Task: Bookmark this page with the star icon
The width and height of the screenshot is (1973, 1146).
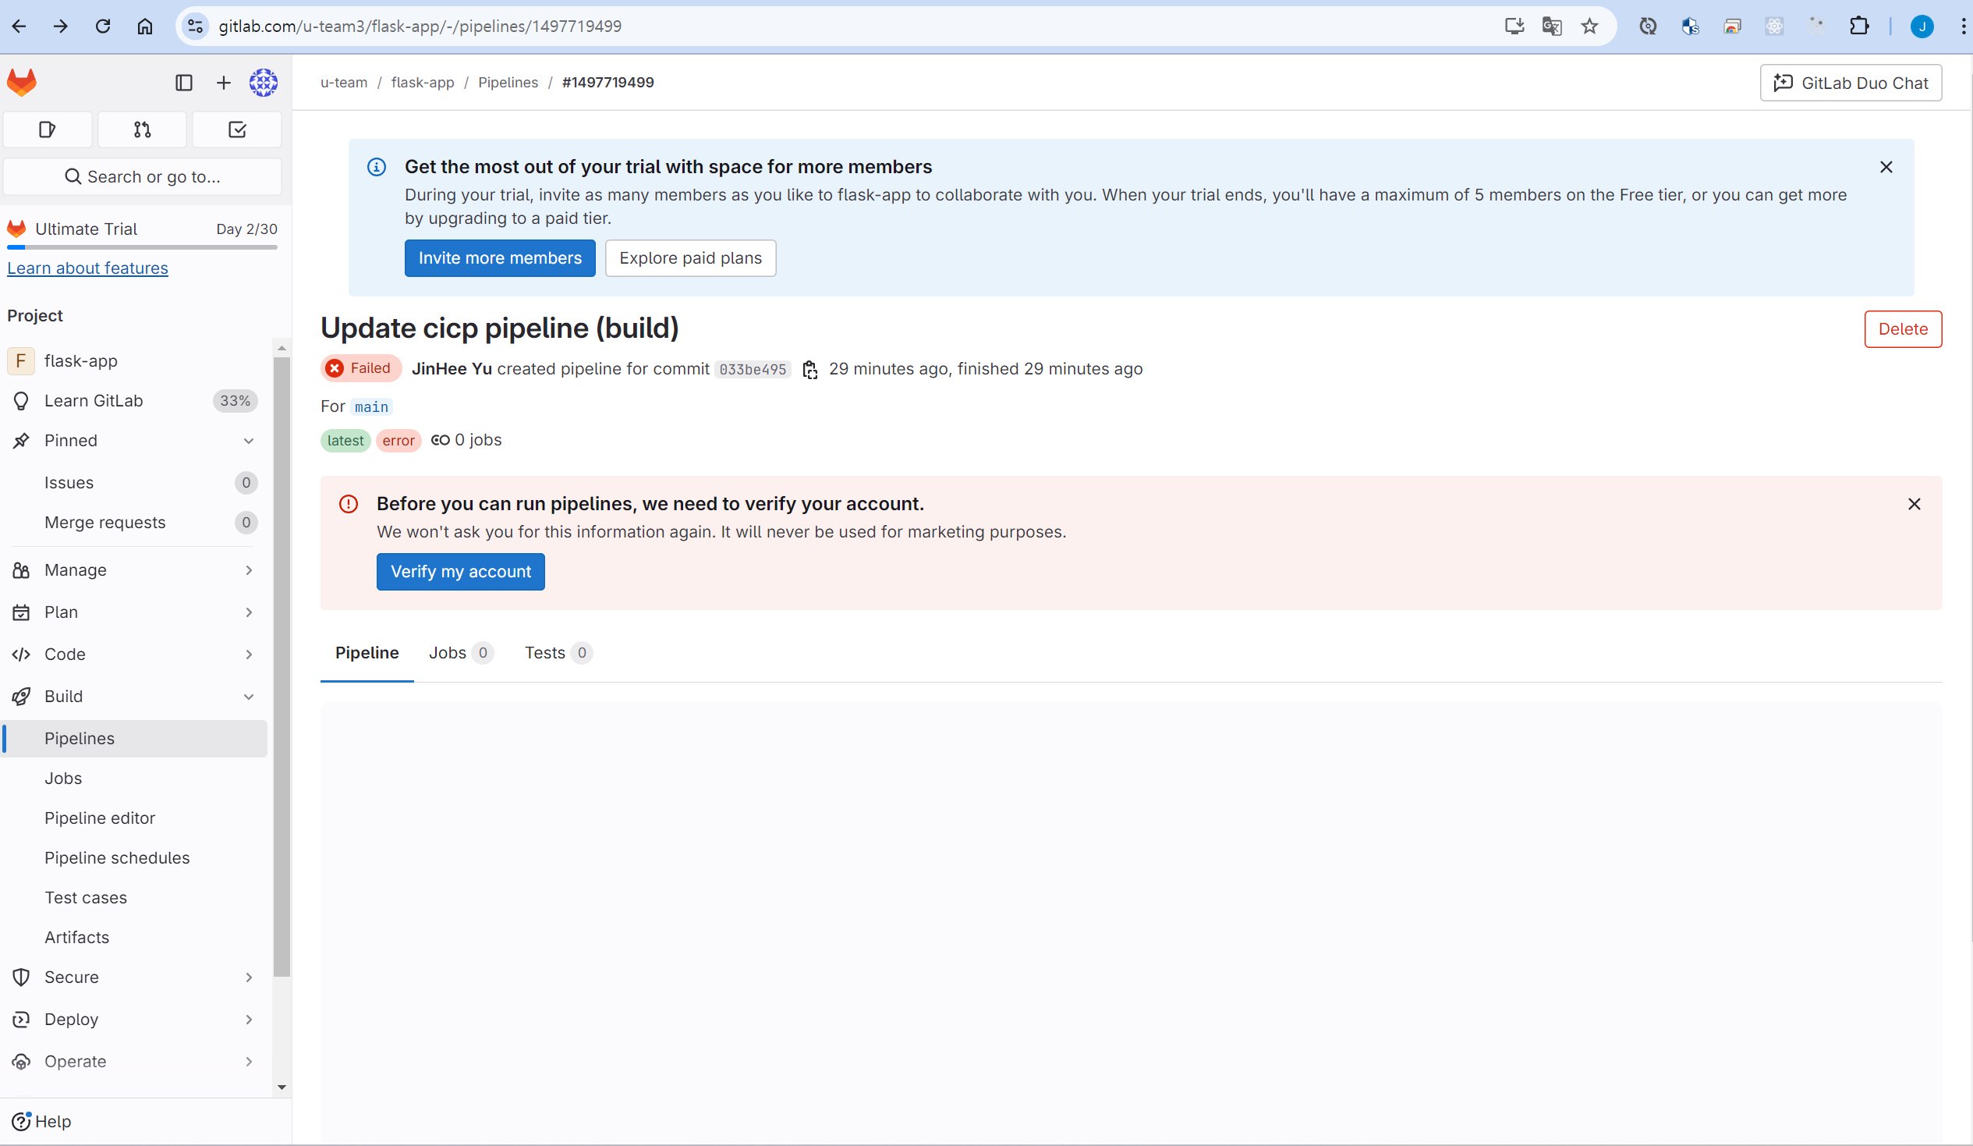Action: click(1589, 27)
